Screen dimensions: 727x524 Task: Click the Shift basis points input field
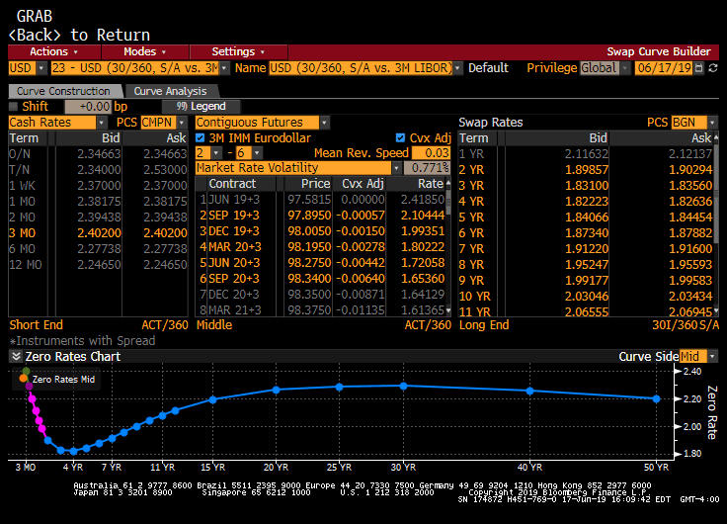[x=88, y=107]
